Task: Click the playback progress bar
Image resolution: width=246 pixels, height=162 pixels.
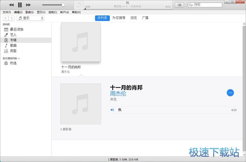Action: [x=128, y=9]
